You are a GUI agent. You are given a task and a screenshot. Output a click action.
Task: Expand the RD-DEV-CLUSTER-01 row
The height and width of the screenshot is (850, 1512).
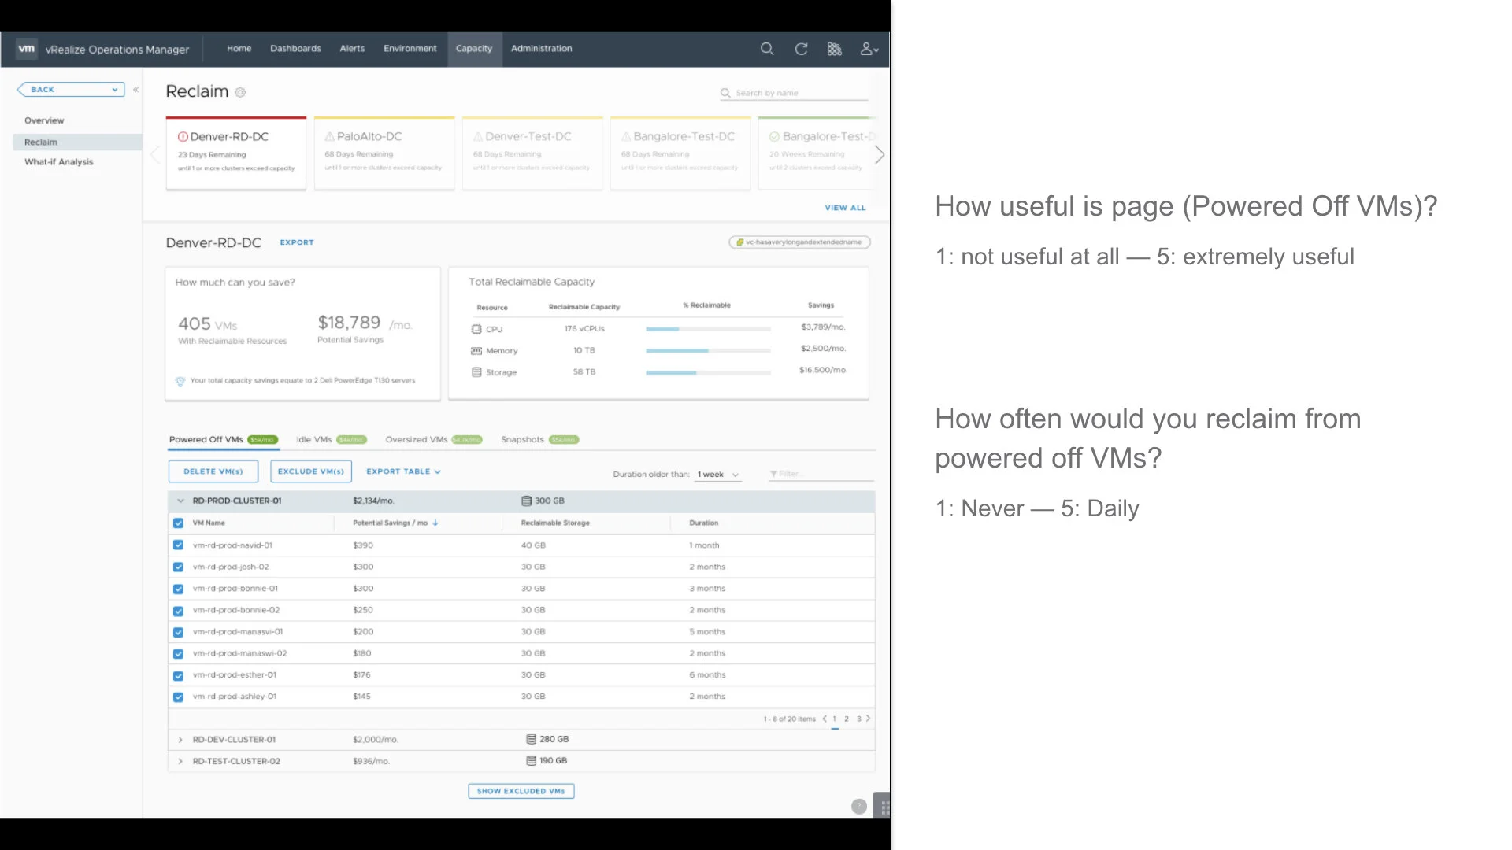tap(180, 740)
